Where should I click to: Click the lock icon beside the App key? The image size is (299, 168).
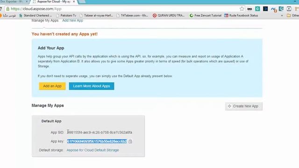[130, 141]
